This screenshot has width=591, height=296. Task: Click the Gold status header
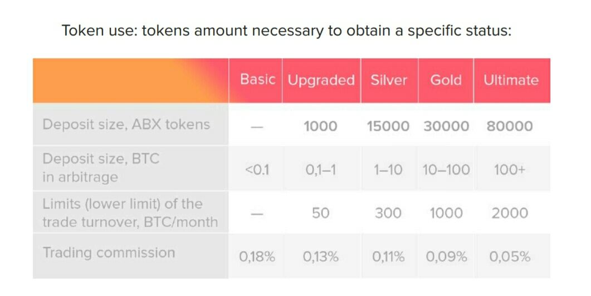(x=446, y=80)
